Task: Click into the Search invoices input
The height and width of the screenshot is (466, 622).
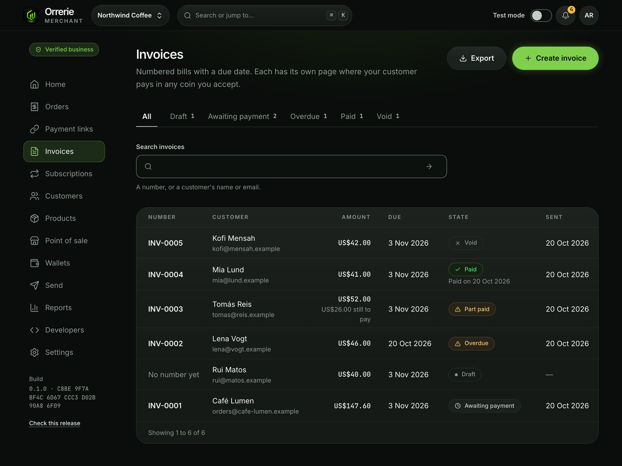Action: (292, 166)
